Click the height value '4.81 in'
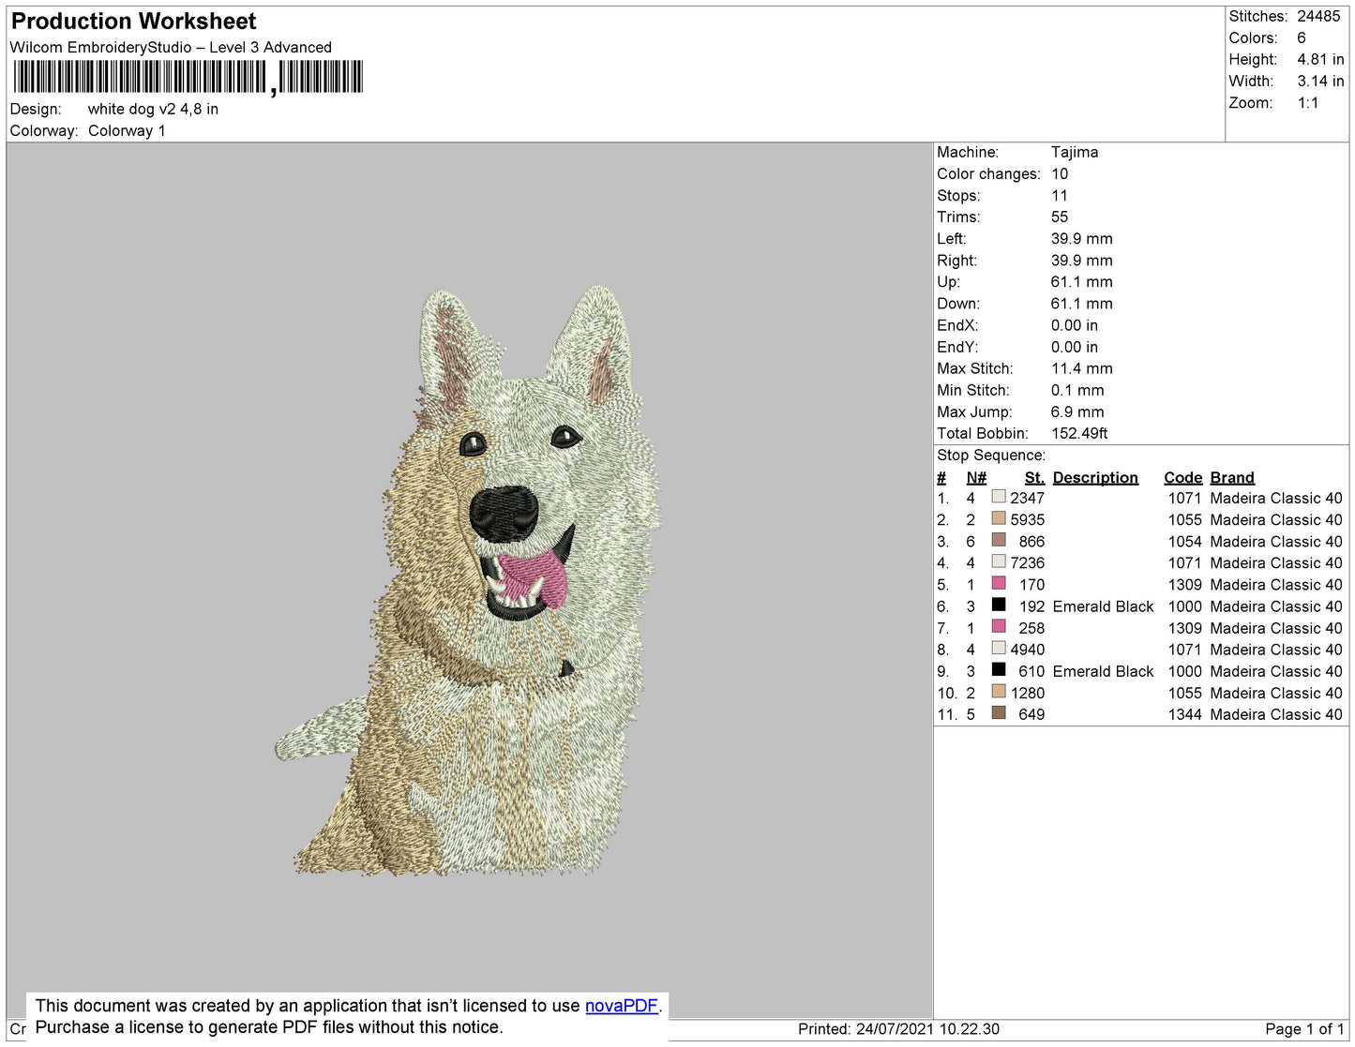Viewport: 1355px width, 1047px height. point(1320,59)
